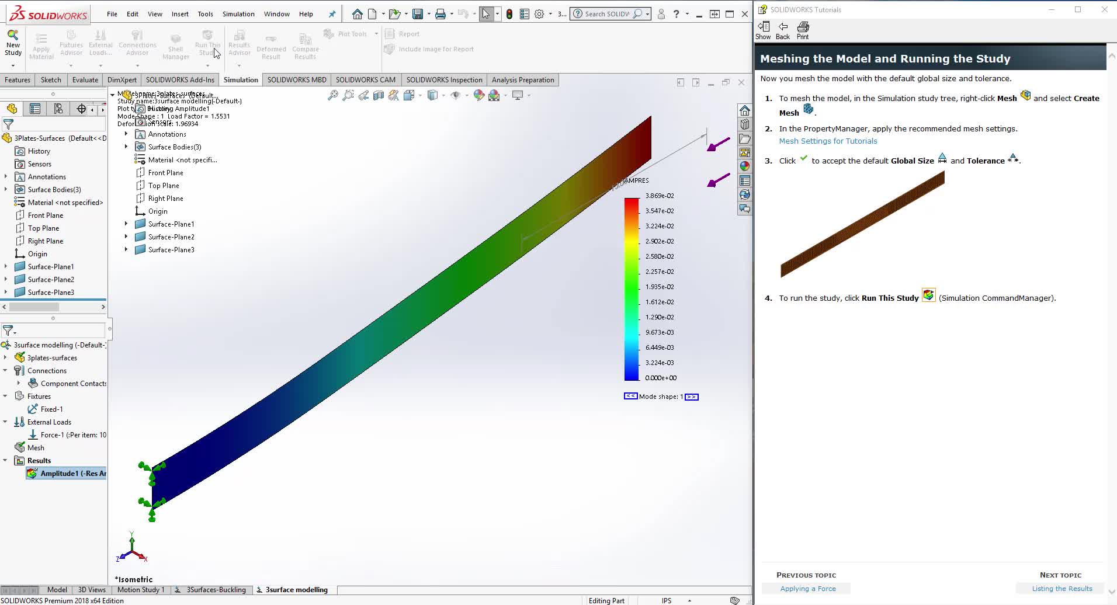Click Print in the tutorial panel
The image size is (1117, 605).
click(x=802, y=29)
